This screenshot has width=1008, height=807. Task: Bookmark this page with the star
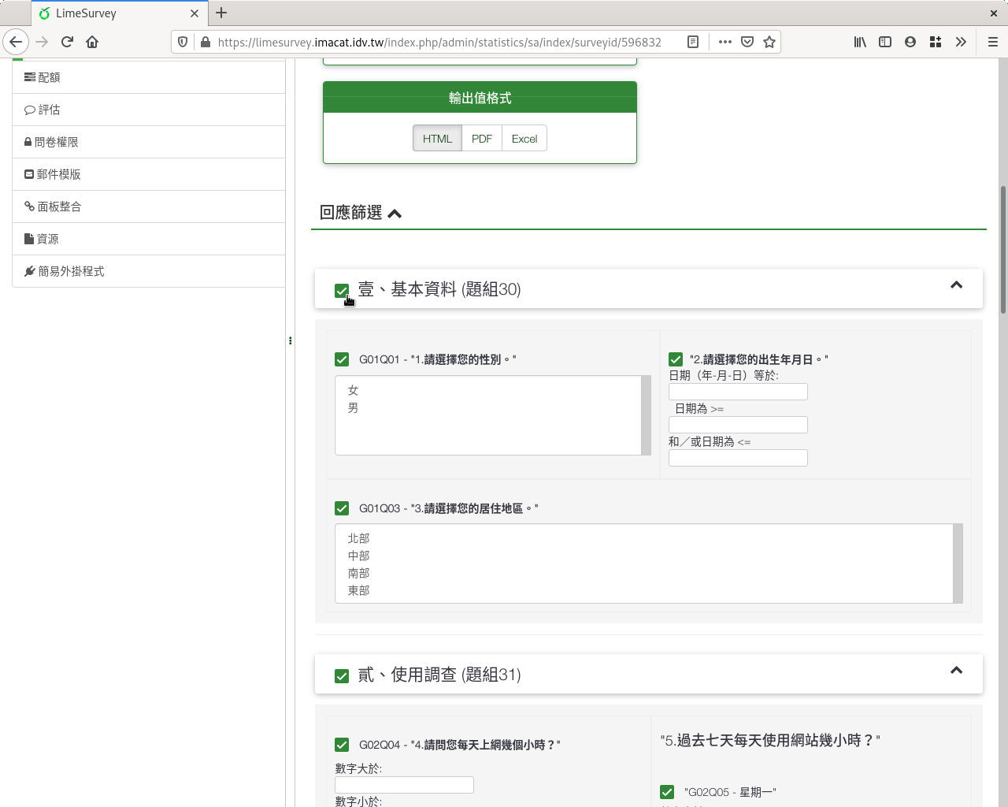[769, 42]
